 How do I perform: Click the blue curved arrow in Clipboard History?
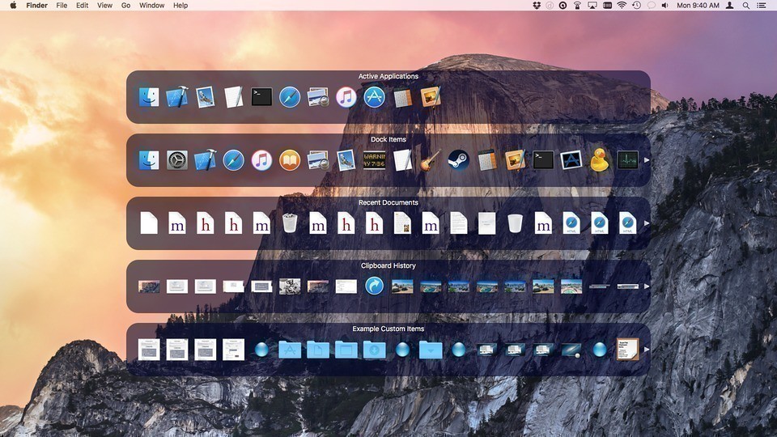click(374, 286)
